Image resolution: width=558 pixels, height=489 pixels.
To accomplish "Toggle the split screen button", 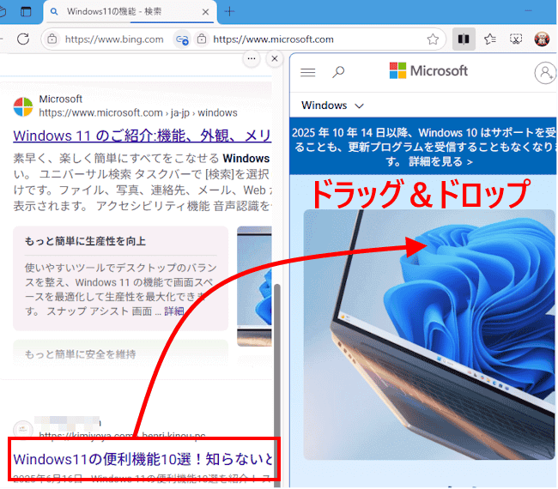I will 464,39.
